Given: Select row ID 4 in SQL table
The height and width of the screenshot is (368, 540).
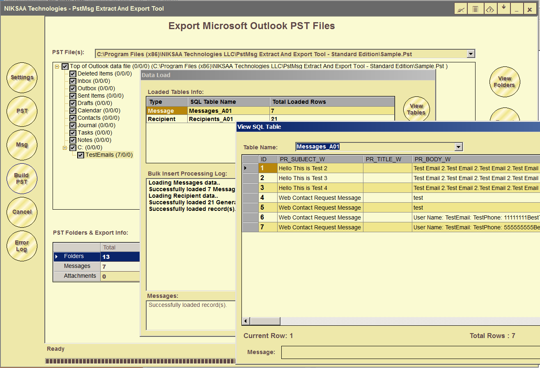Looking at the screenshot, I should point(268,198).
